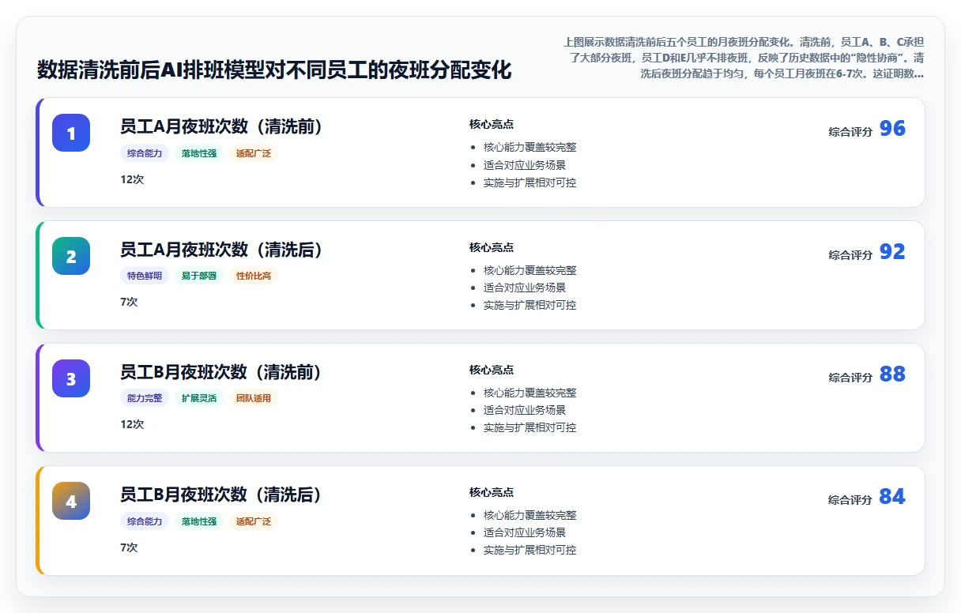Click bullet 适合对应业务场景 in the rank 2 card
Image resolution: width=961 pixels, height=613 pixels.
525,288
